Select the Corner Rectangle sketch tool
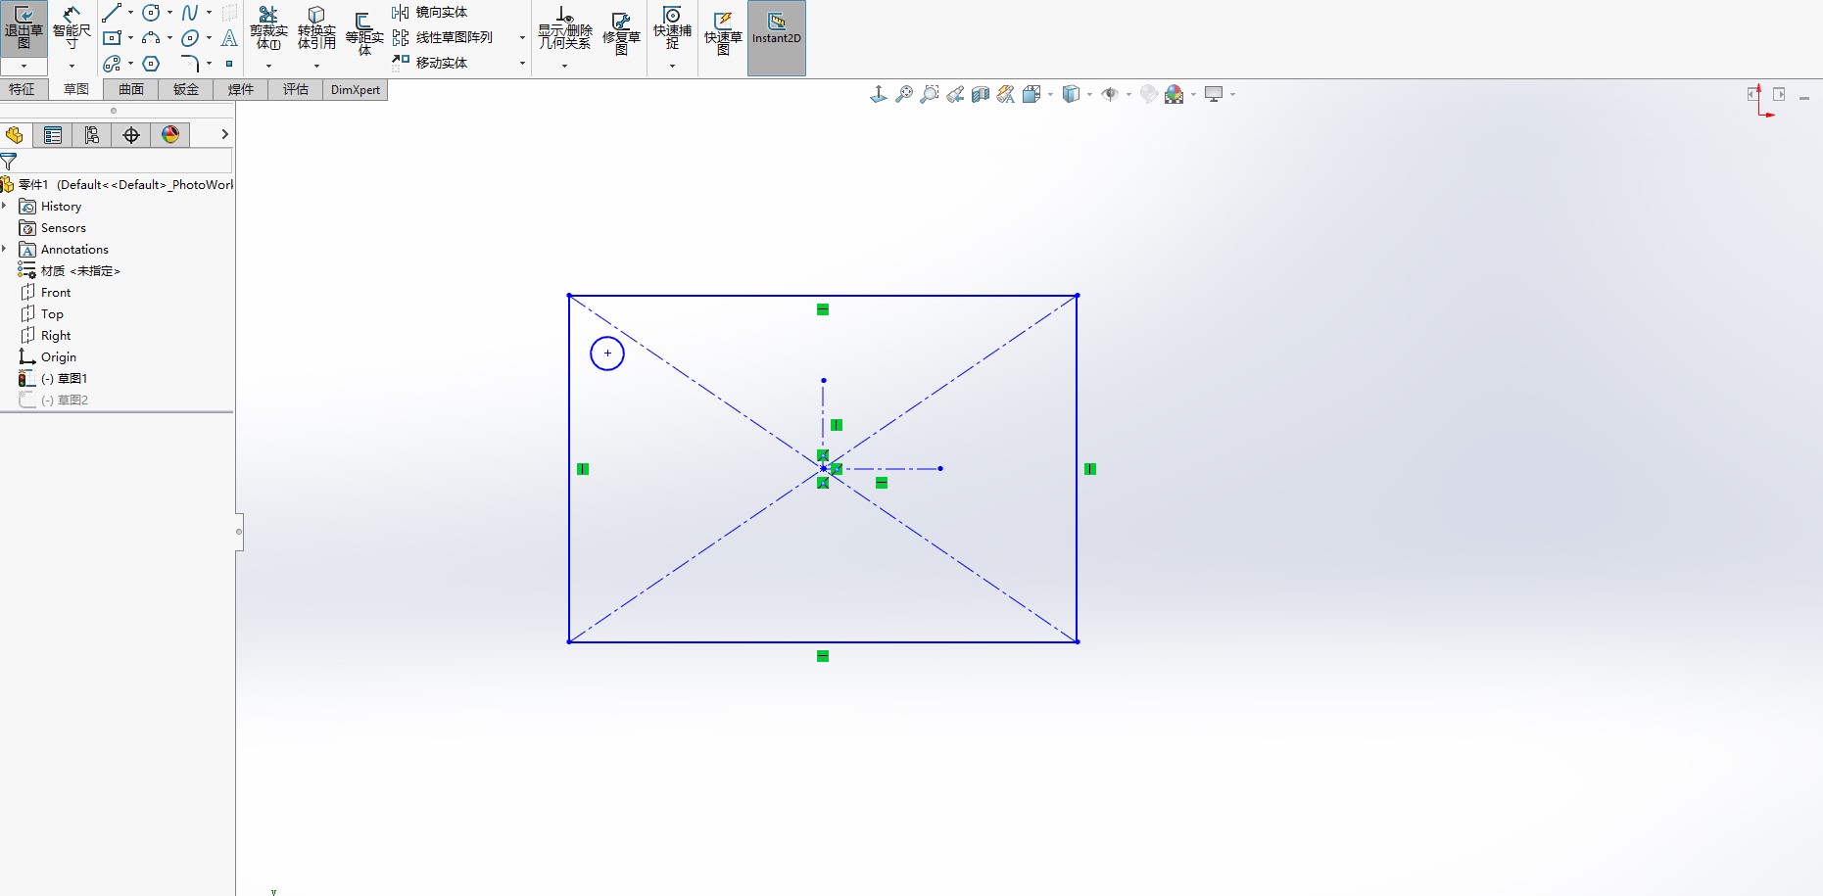The width and height of the screenshot is (1823, 896). pyautogui.click(x=112, y=38)
